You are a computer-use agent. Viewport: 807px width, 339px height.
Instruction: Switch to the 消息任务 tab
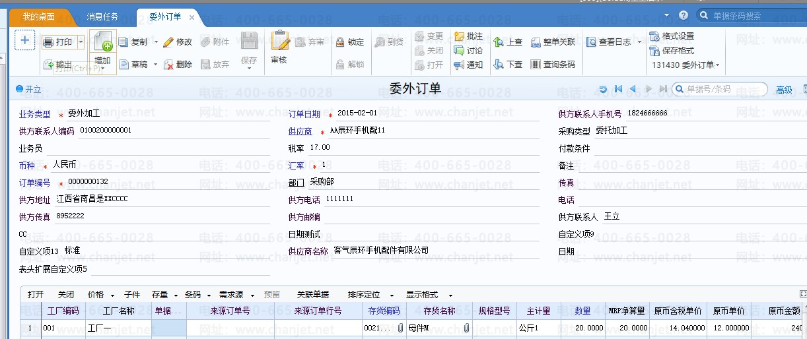102,16
